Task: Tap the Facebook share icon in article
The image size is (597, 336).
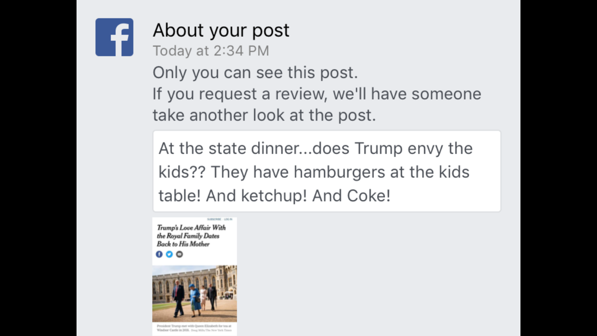Action: coord(159,254)
